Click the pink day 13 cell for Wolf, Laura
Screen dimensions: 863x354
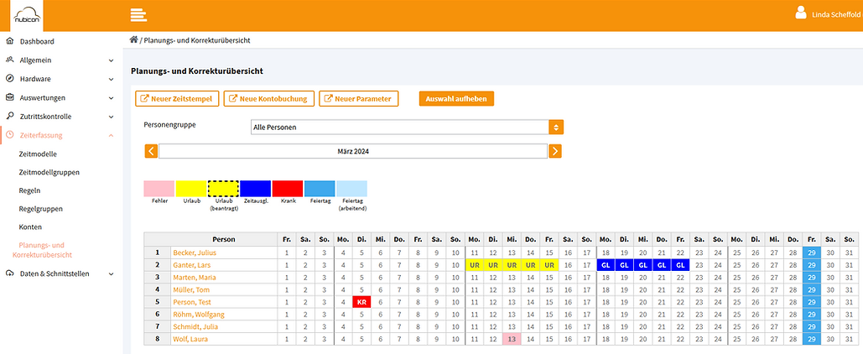pos(512,339)
